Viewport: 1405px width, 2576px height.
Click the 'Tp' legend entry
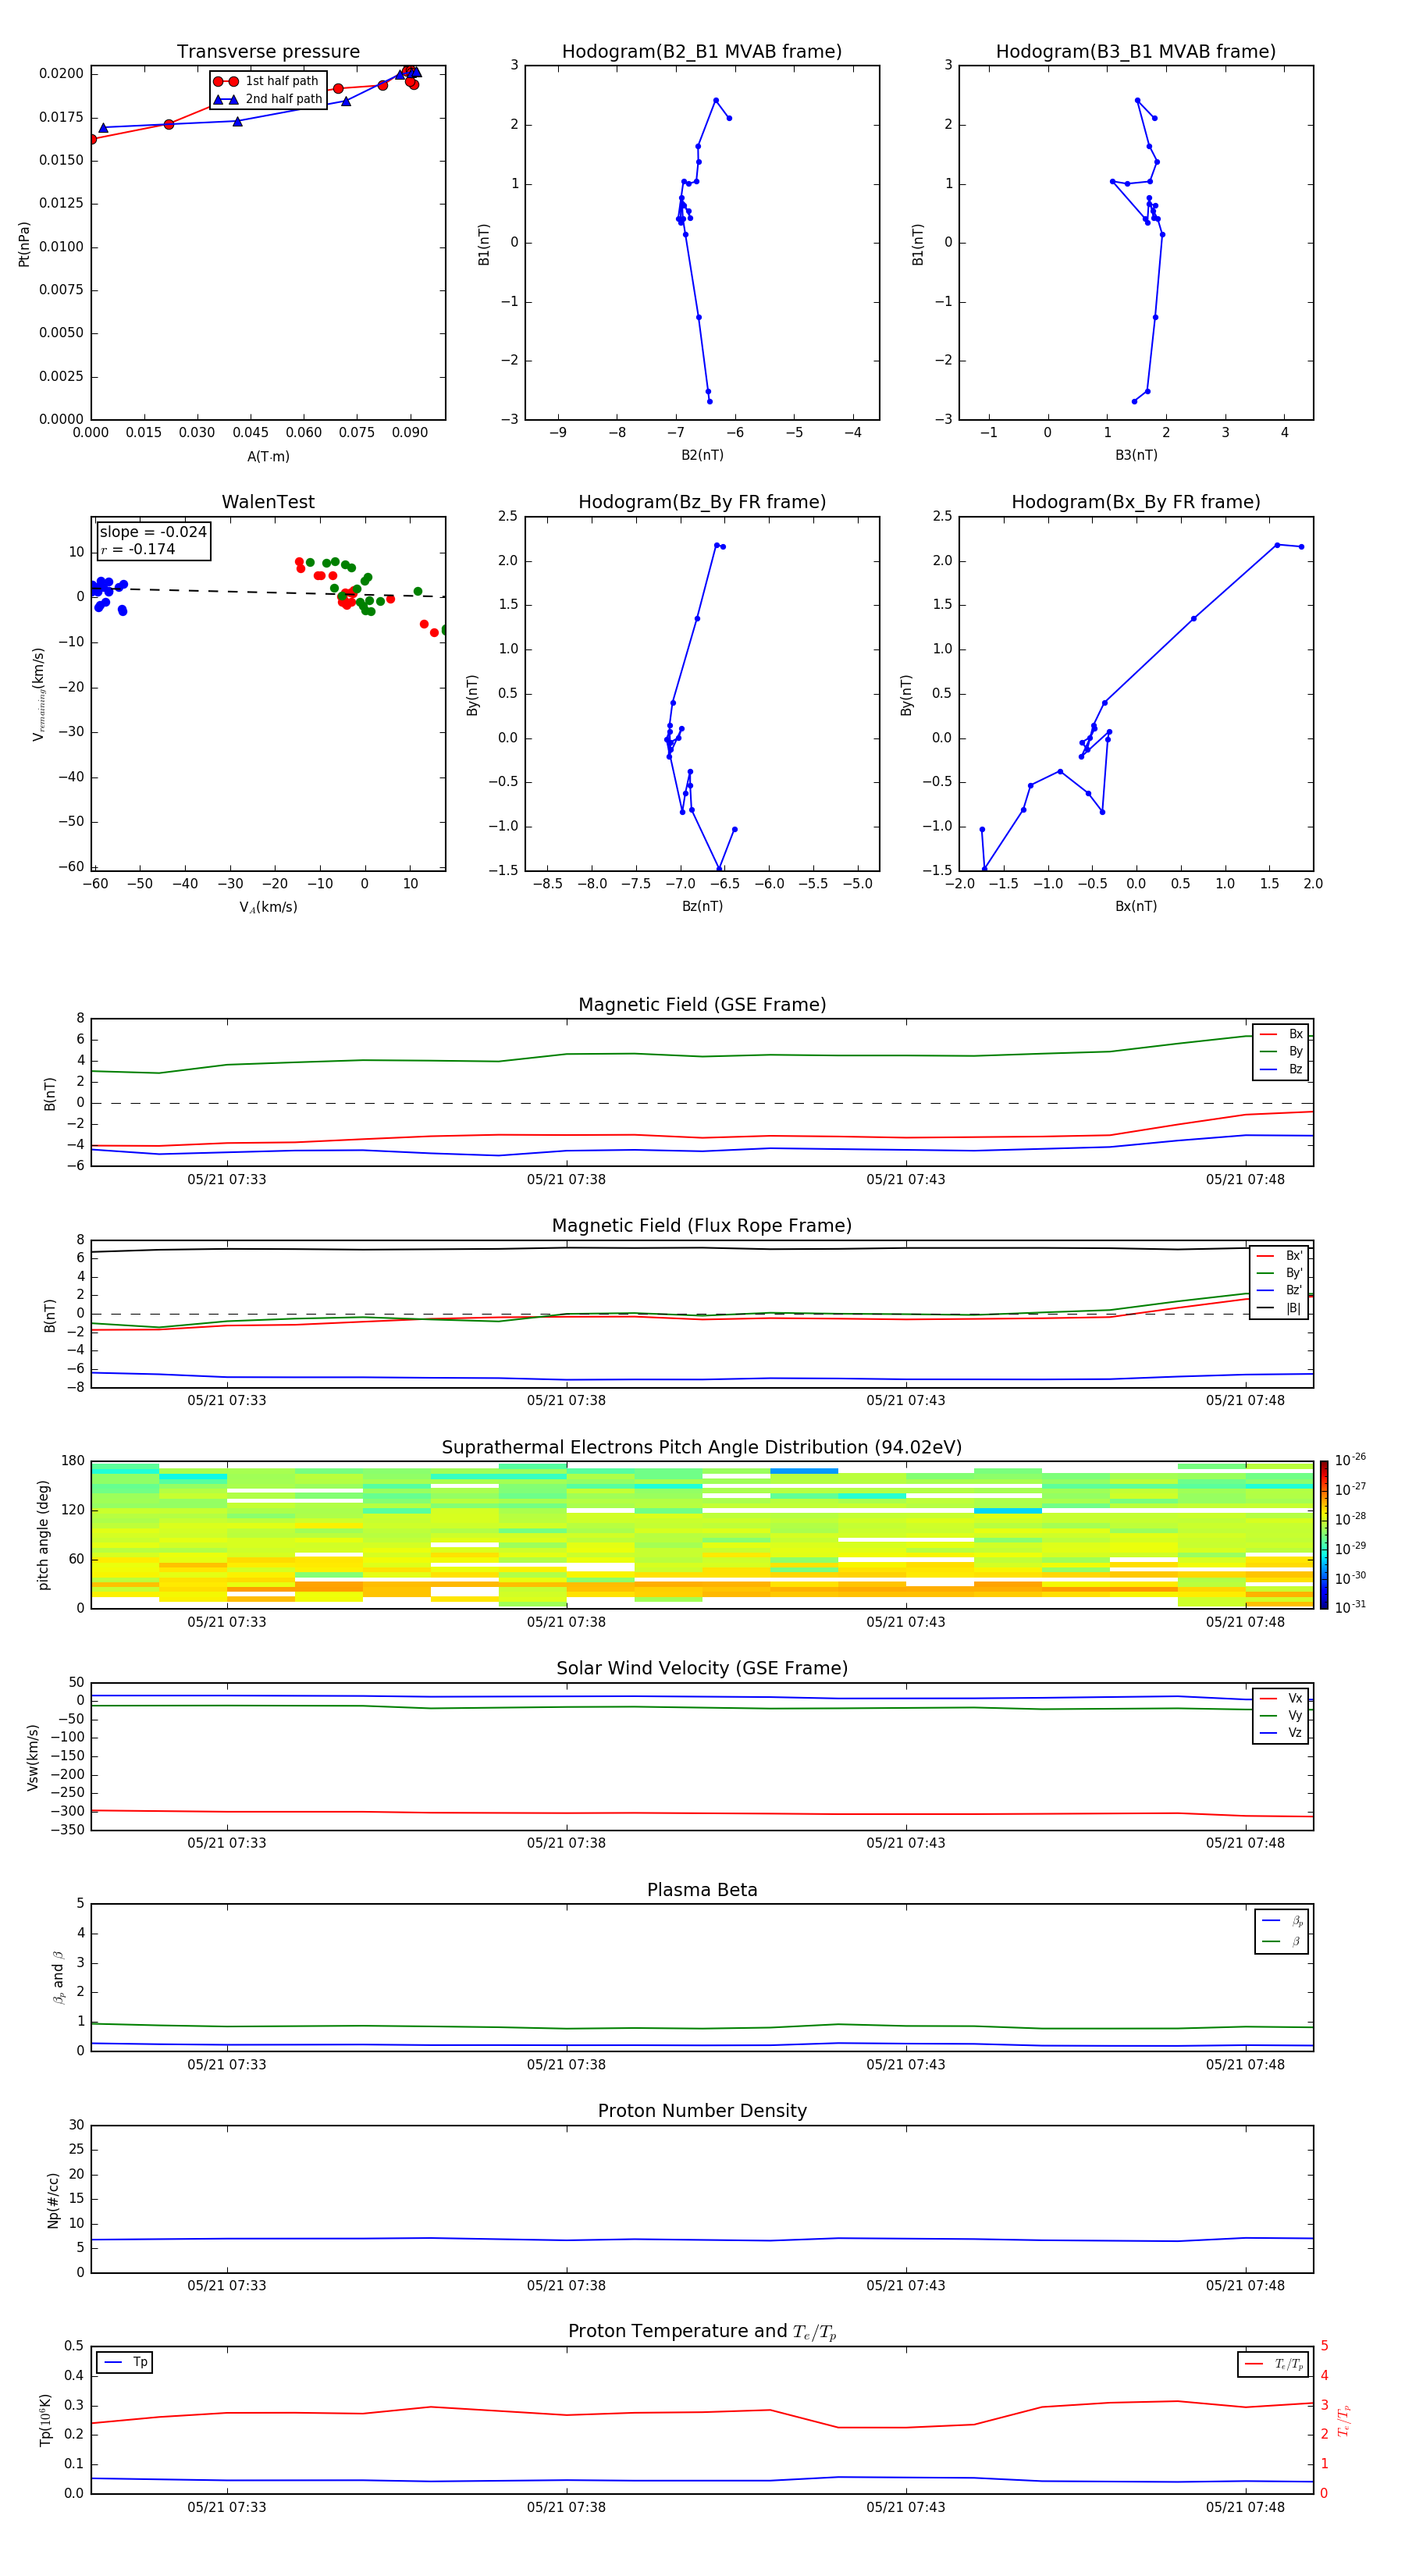click(x=125, y=2362)
